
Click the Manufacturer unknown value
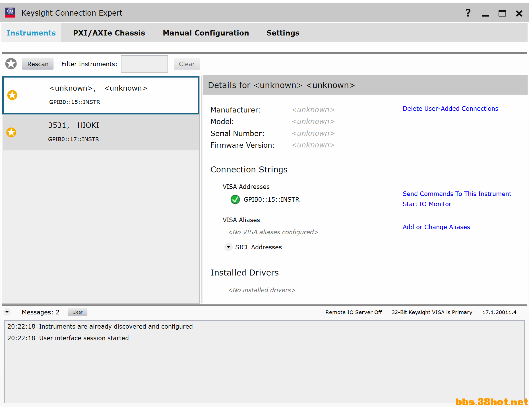pos(313,110)
